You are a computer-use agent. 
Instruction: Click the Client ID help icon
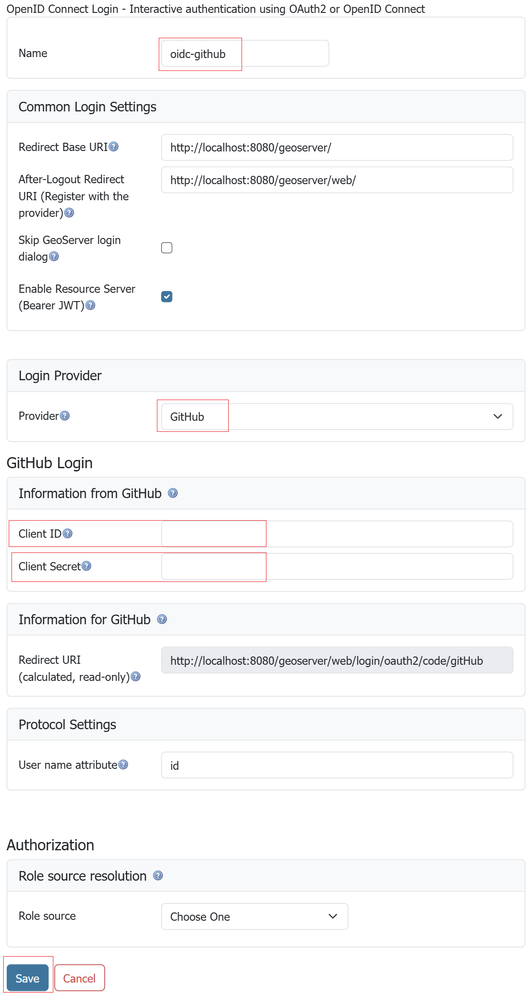68,534
